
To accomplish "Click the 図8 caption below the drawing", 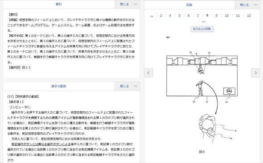I will click(201, 152).
